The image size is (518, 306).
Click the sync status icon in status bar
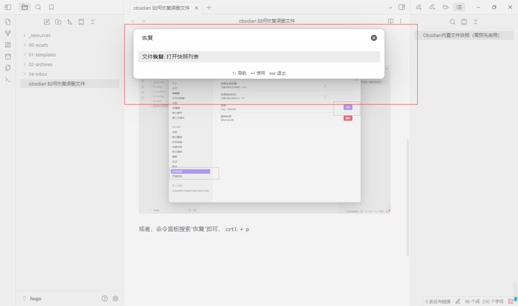click(x=510, y=302)
